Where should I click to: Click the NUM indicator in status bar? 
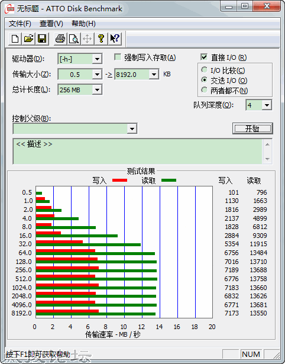(251, 355)
